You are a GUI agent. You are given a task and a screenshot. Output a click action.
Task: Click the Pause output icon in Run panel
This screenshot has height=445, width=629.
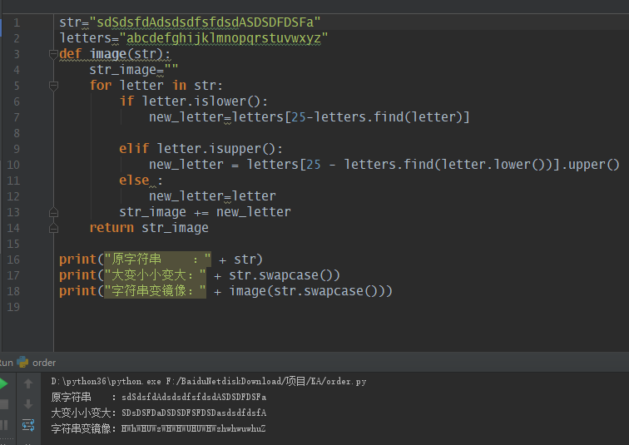(x=4, y=424)
